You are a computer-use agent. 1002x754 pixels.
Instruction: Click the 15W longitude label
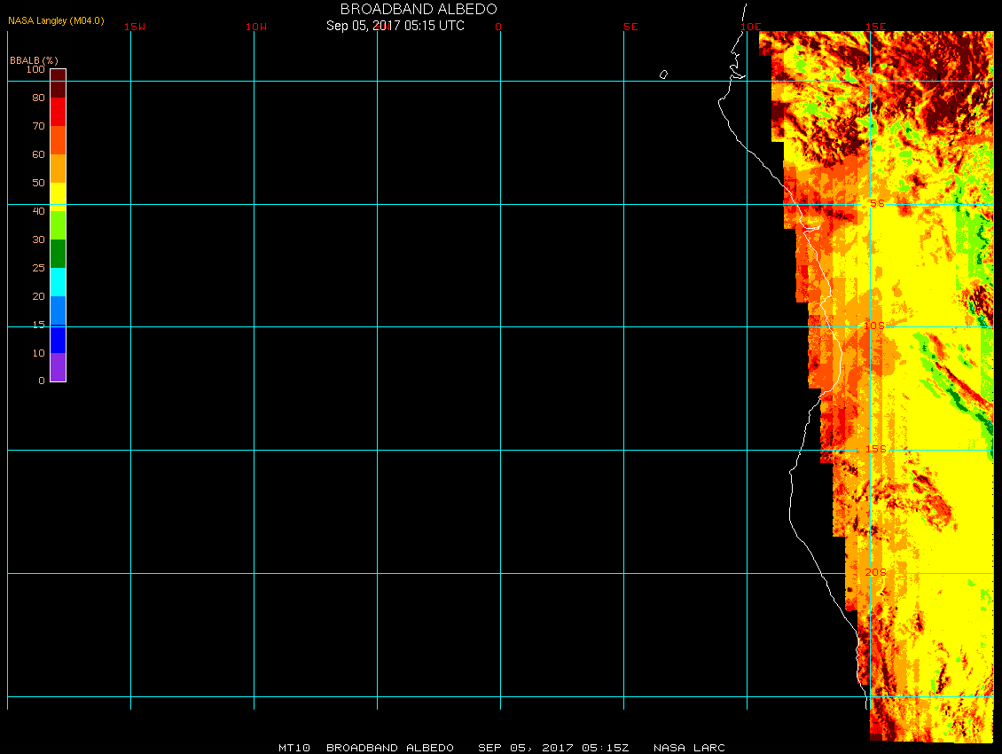pos(135,27)
